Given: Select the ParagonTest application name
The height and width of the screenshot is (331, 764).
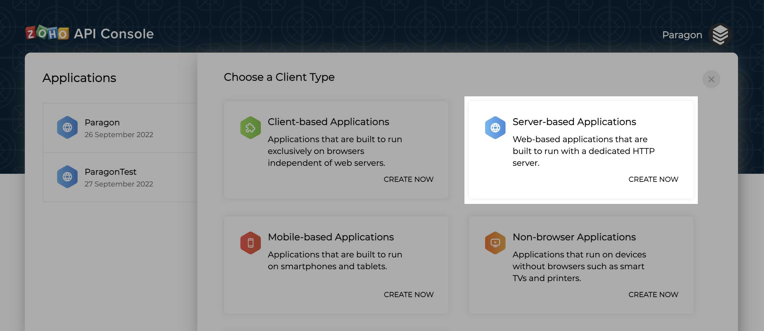Looking at the screenshot, I should pos(110,172).
